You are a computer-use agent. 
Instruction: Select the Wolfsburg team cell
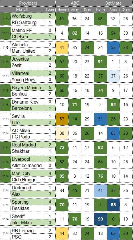(27, 16)
